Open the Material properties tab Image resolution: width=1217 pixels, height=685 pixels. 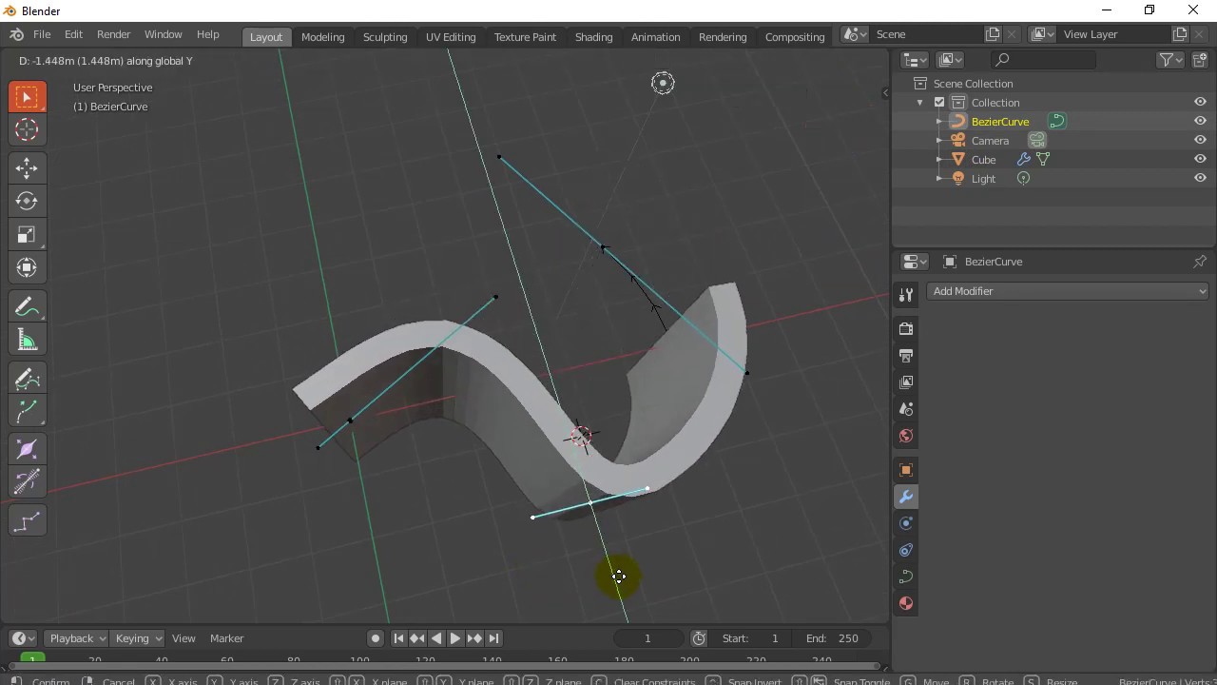tap(906, 603)
